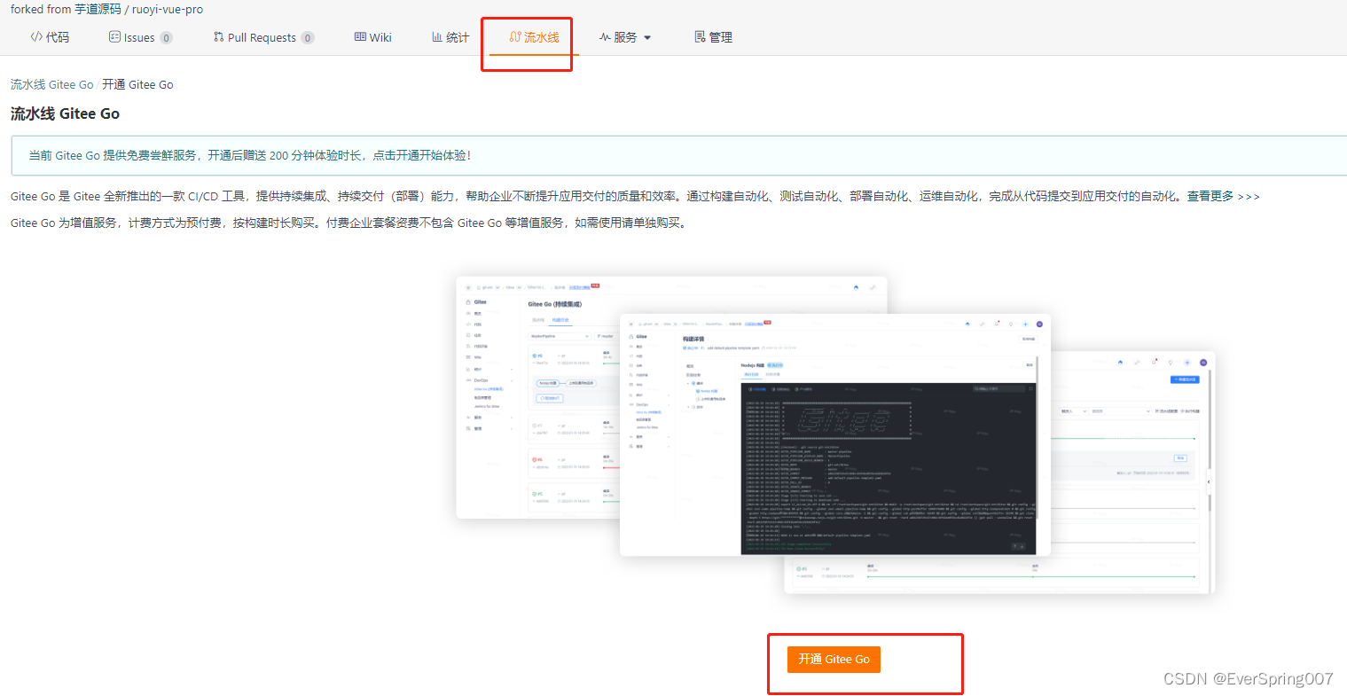Open the 代码 code tab
This screenshot has height=696, width=1347.
coord(50,37)
